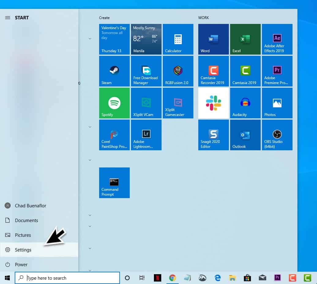Click the WORK group header
317x284 pixels.
[203, 18]
